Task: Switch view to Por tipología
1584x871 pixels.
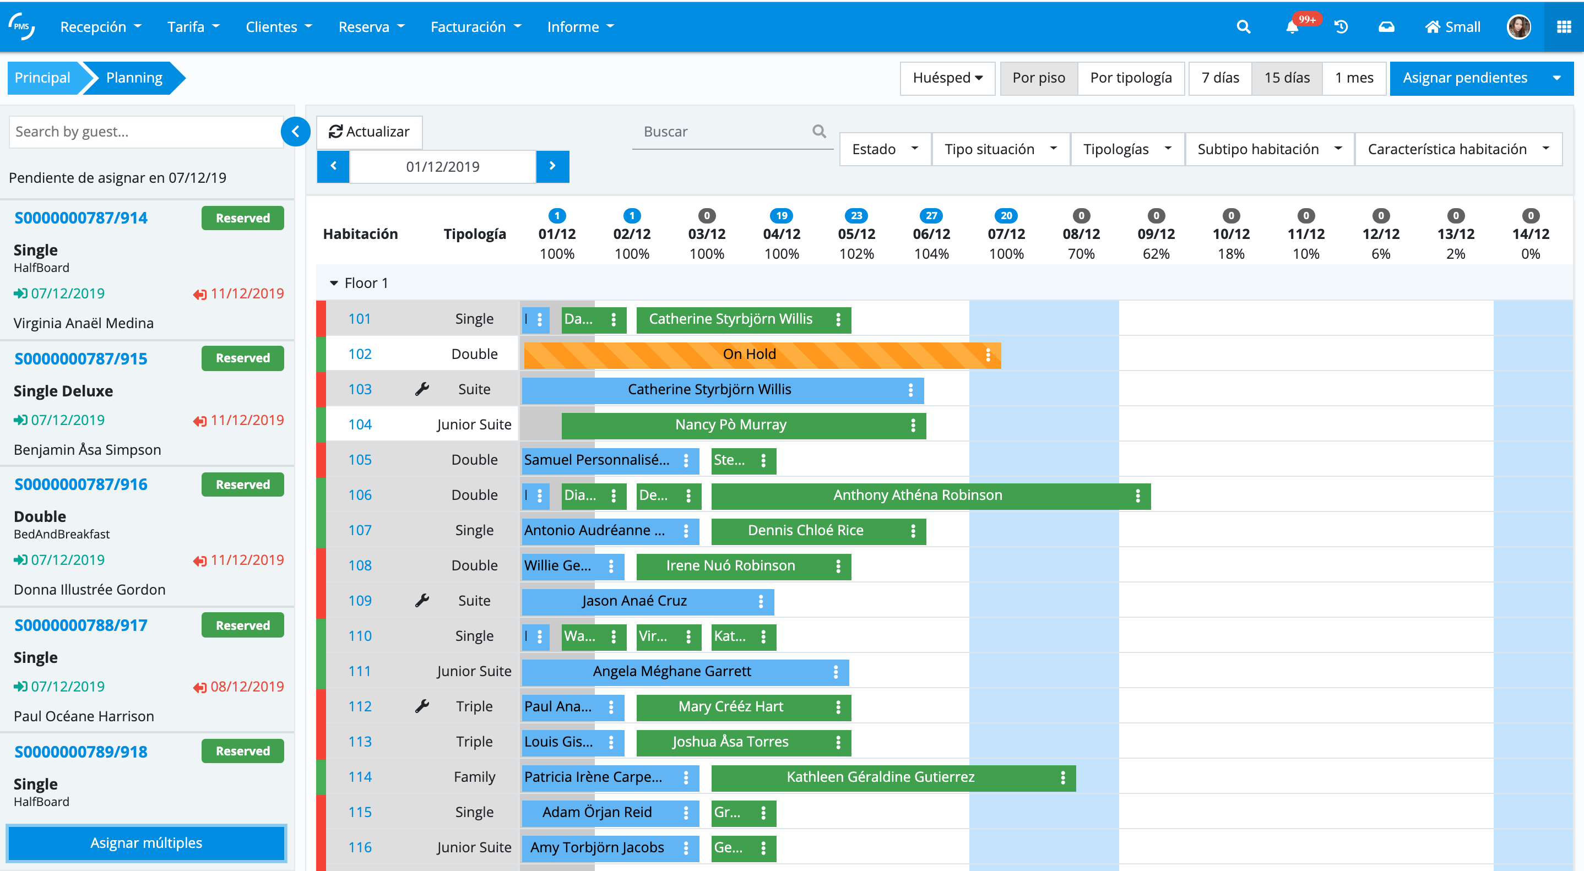Action: [x=1130, y=78]
